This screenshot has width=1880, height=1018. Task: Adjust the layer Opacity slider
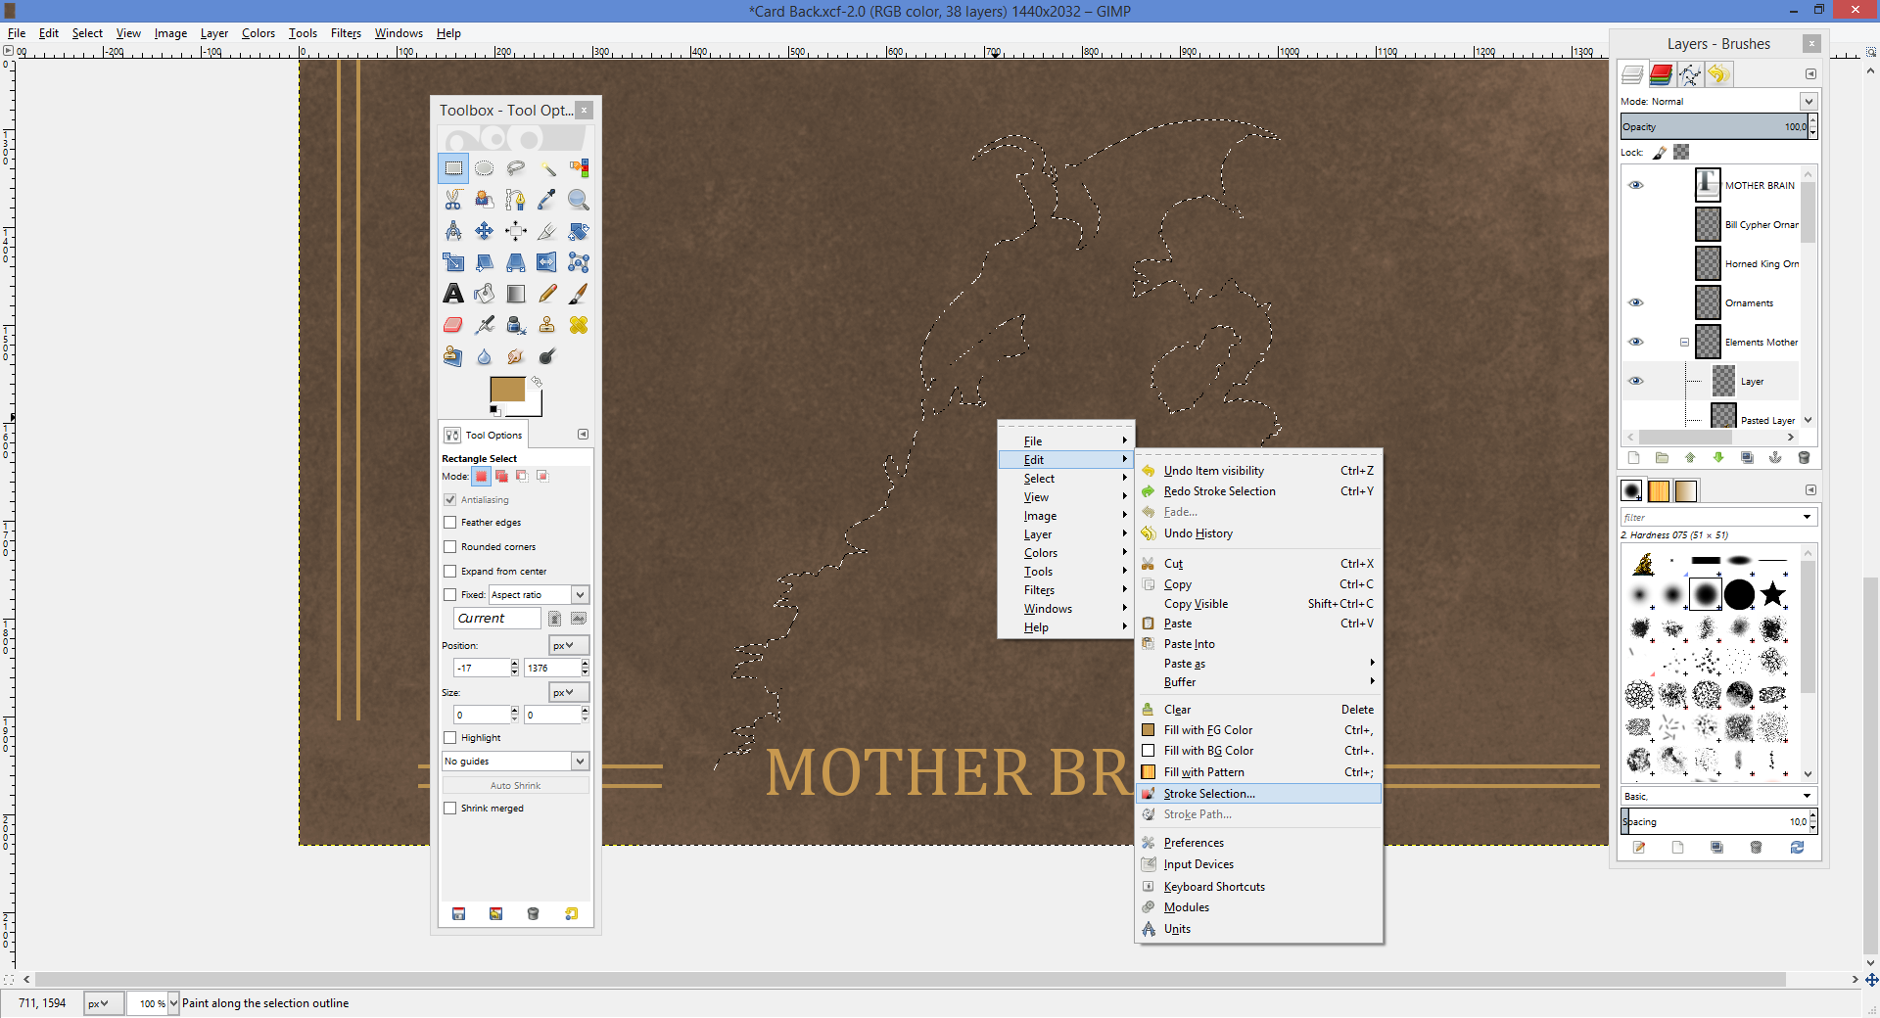tap(1715, 127)
